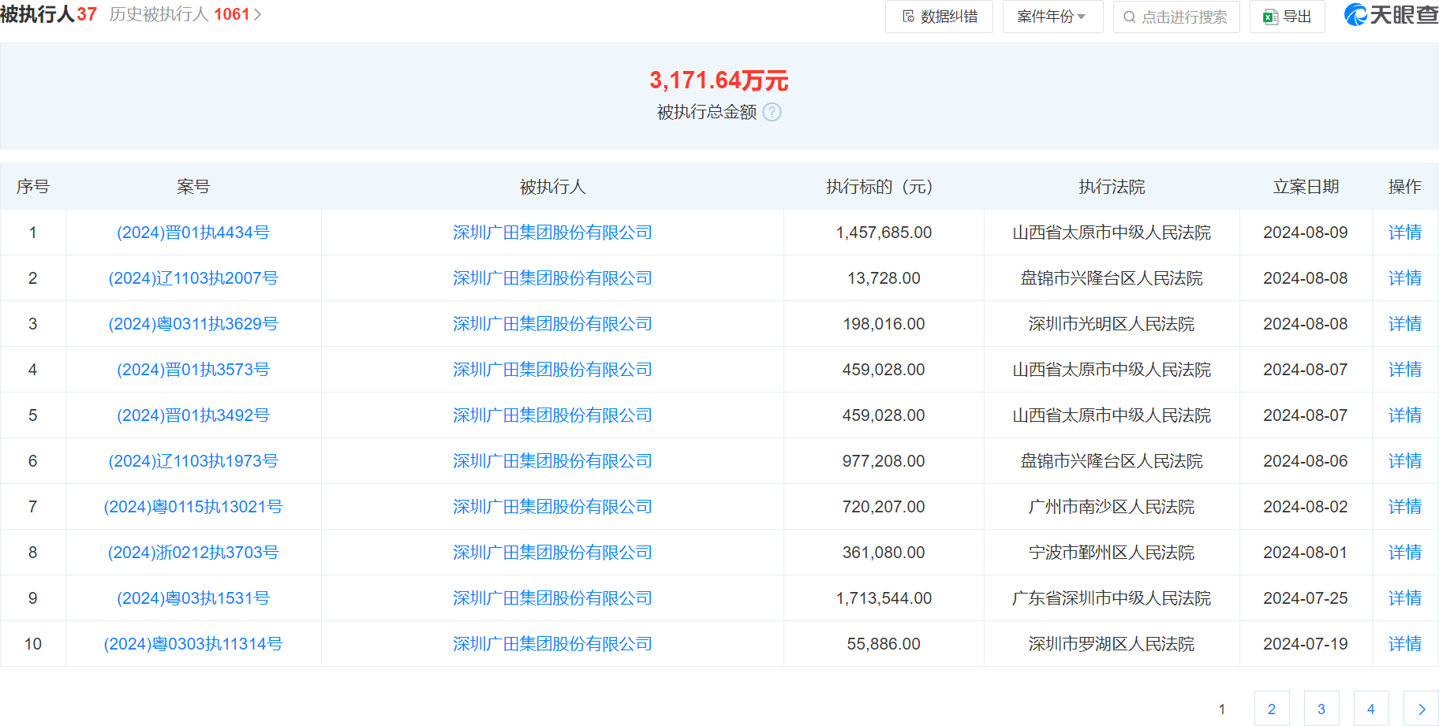The image size is (1439, 726).
Task: Click total amount 3,171.64万元
Action: coord(719,80)
